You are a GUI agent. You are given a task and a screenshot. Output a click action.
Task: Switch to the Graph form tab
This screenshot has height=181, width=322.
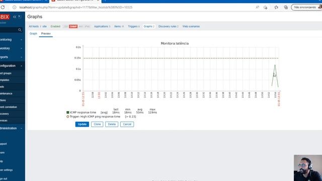pyautogui.click(x=33, y=34)
